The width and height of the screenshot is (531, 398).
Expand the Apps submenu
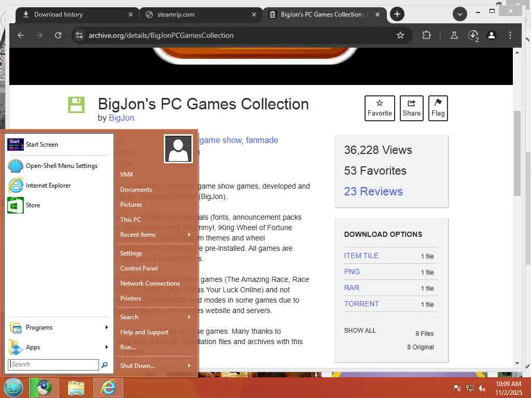[58, 347]
